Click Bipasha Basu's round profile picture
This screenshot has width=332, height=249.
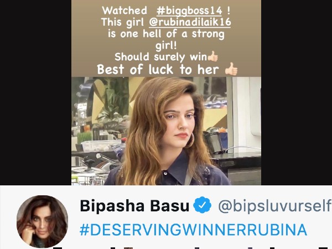pyautogui.click(x=42, y=221)
